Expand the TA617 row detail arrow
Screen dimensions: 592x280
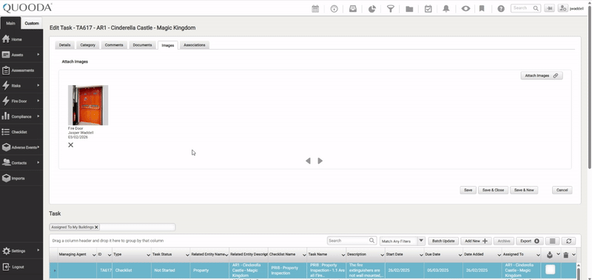[54, 270]
